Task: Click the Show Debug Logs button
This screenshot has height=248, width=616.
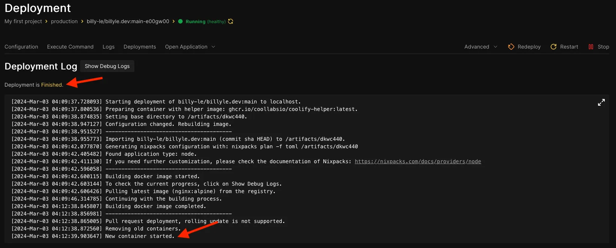Action: (107, 66)
